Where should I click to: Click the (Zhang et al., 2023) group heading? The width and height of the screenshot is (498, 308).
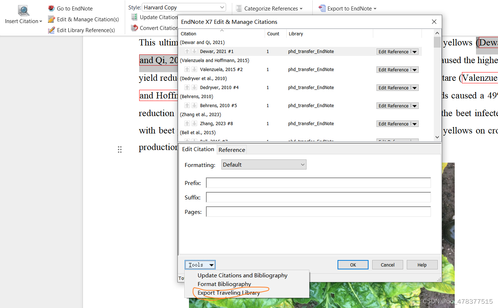200,114
